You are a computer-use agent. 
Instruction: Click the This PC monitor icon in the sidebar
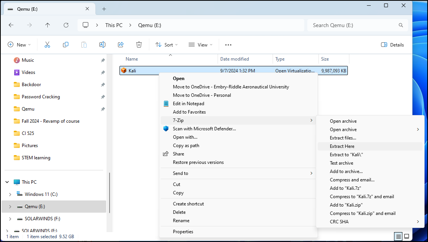pyautogui.click(x=17, y=182)
